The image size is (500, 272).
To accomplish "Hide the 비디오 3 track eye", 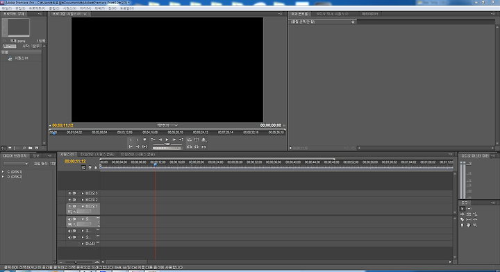I will [70, 194].
